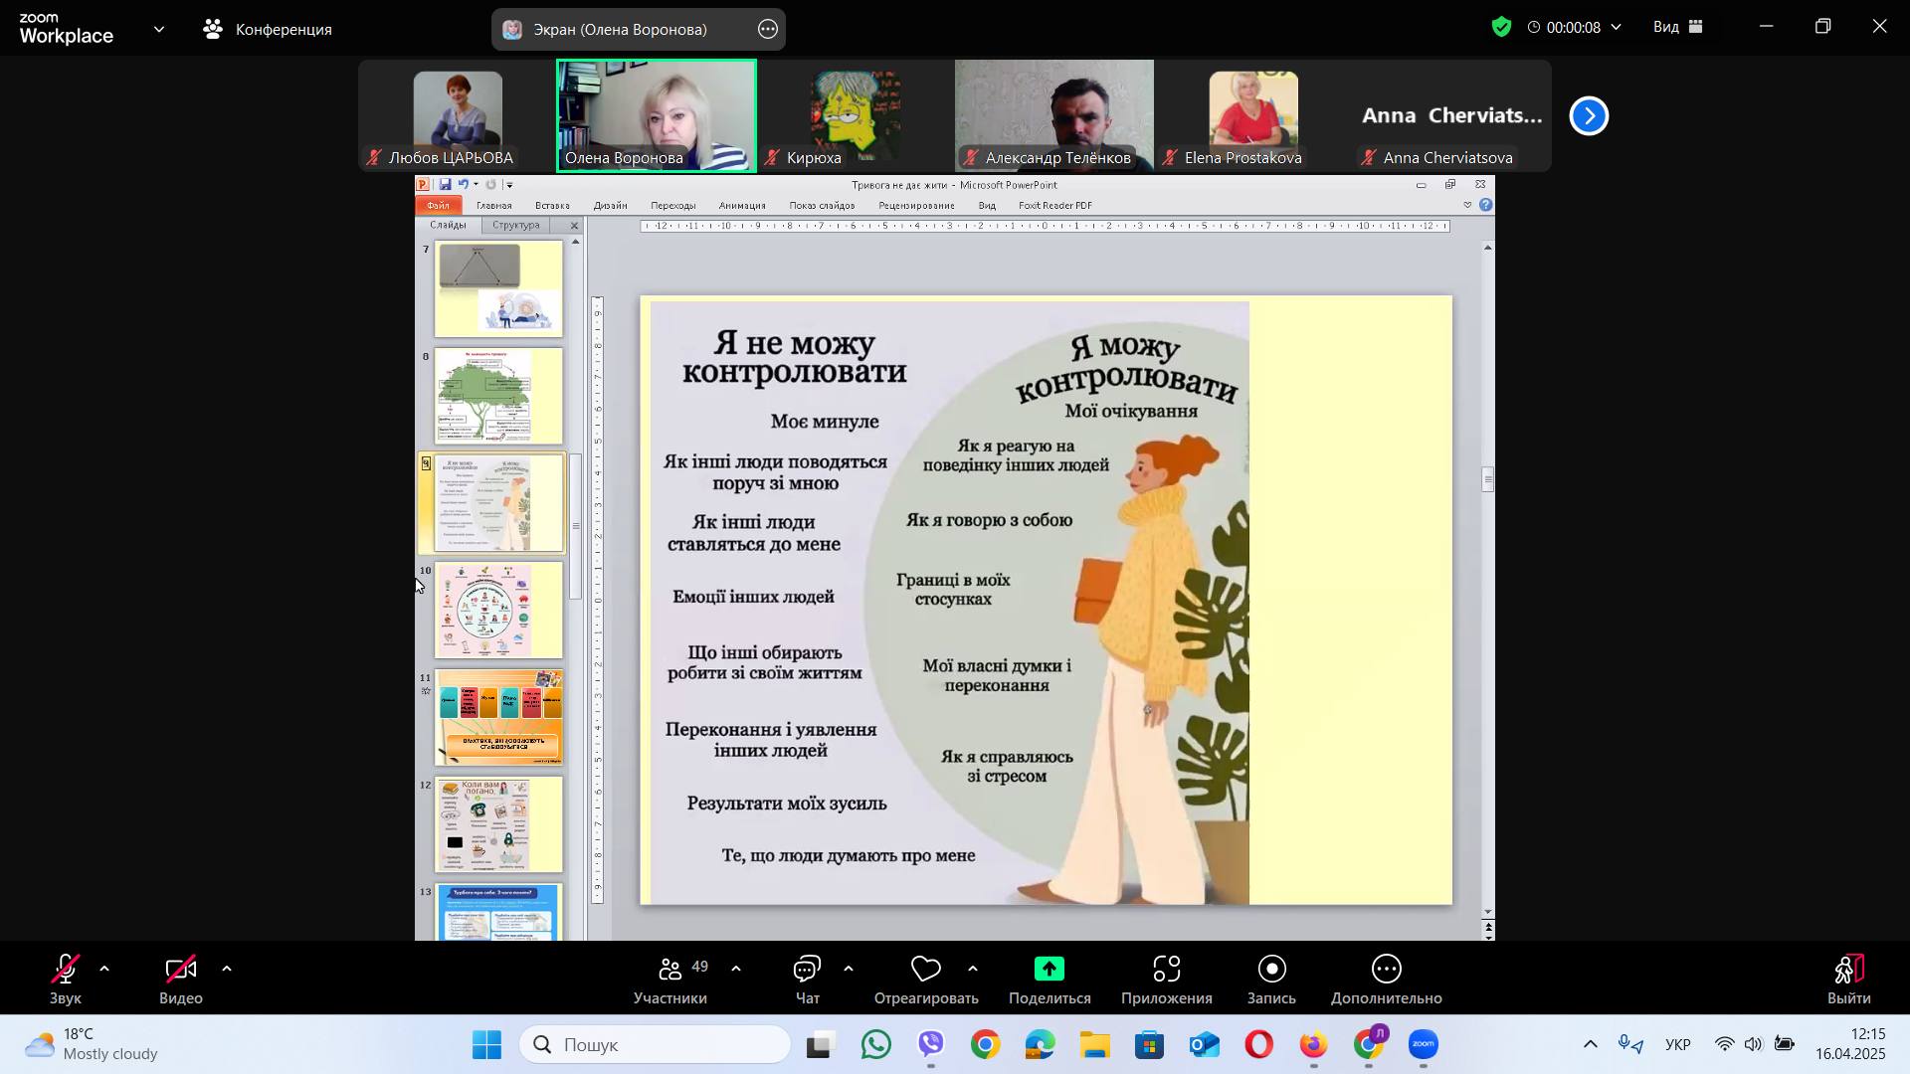Show next participants with arrow button
This screenshot has height=1074, width=1910.
coord(1589,116)
